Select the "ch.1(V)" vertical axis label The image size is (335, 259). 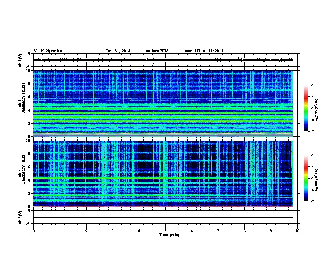click(x=20, y=60)
